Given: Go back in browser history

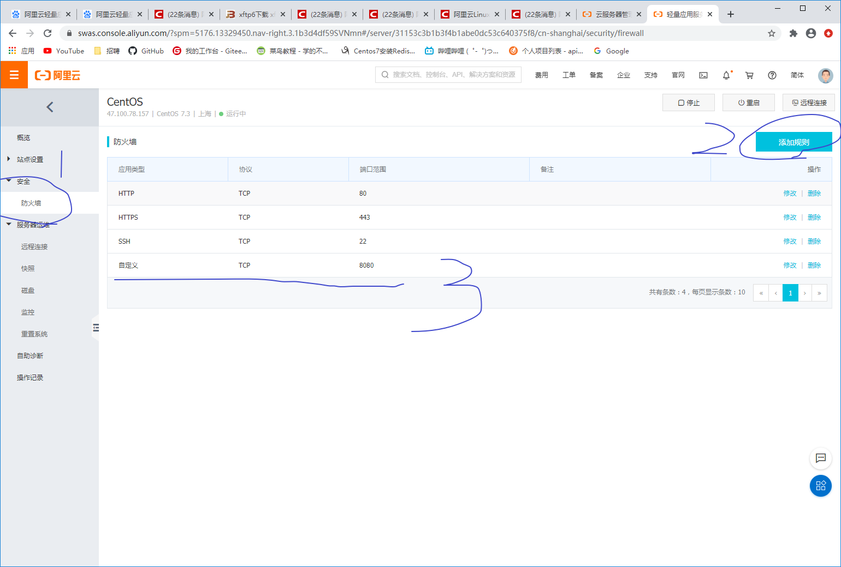Looking at the screenshot, I should (x=13, y=33).
